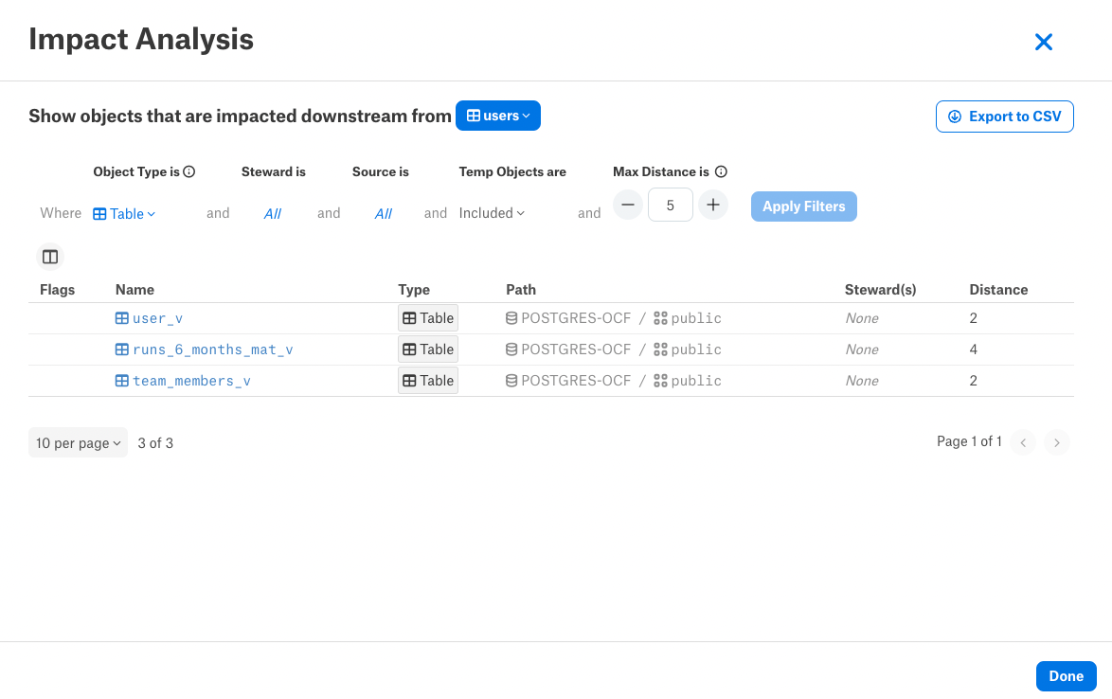Viewport: 1112px width, 699px height.
Task: Click info icon next to Object Type is
Action: pos(189,171)
